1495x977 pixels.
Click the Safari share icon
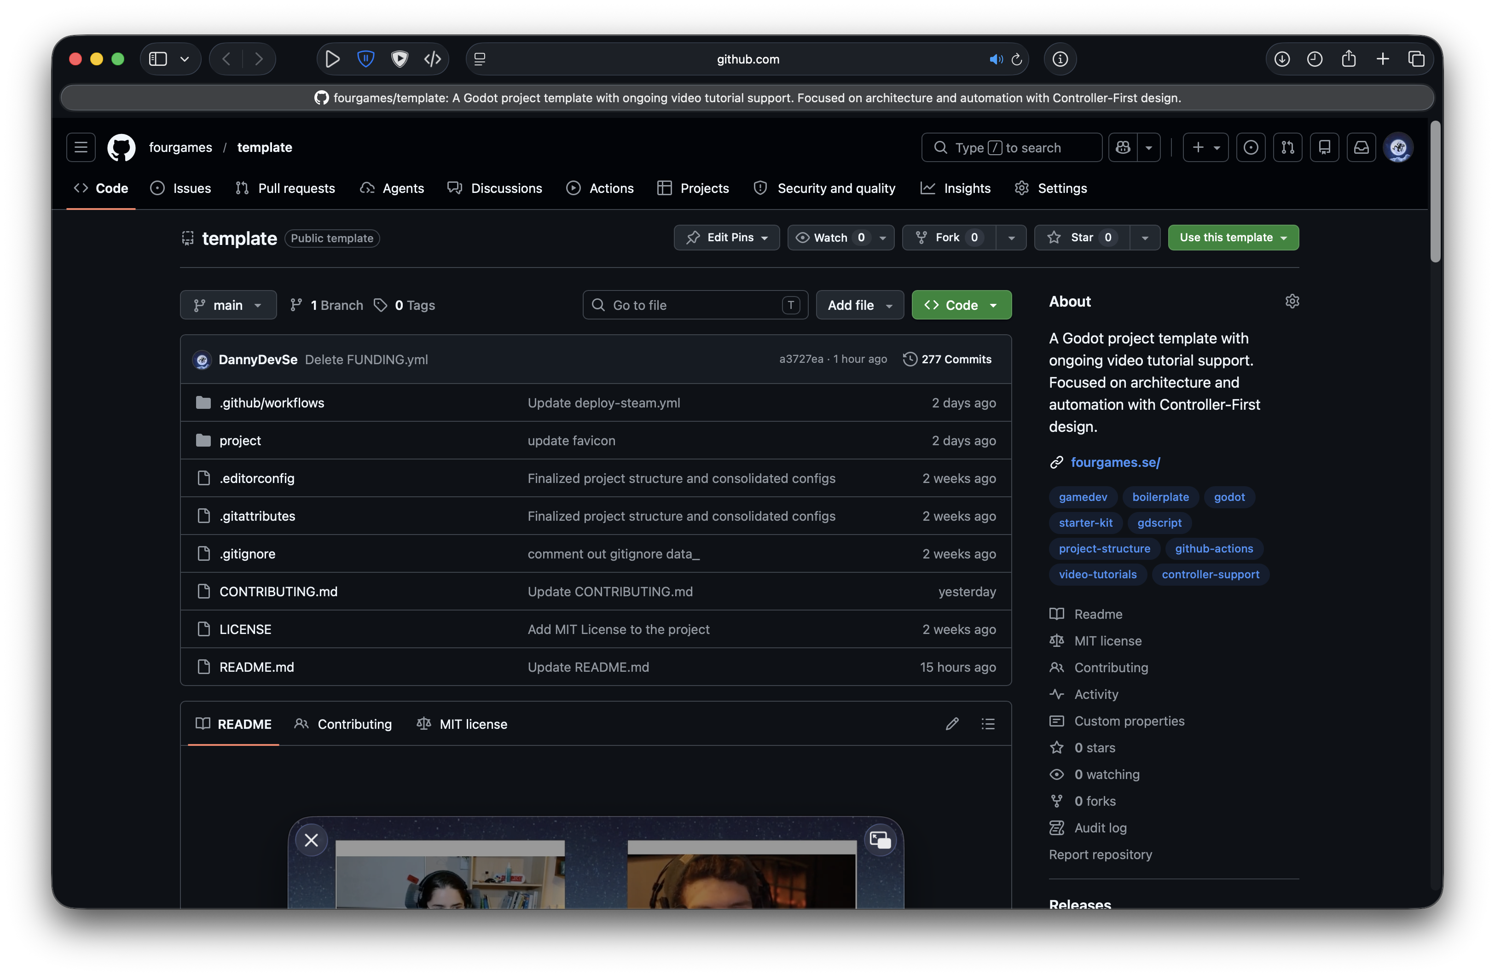(1349, 59)
